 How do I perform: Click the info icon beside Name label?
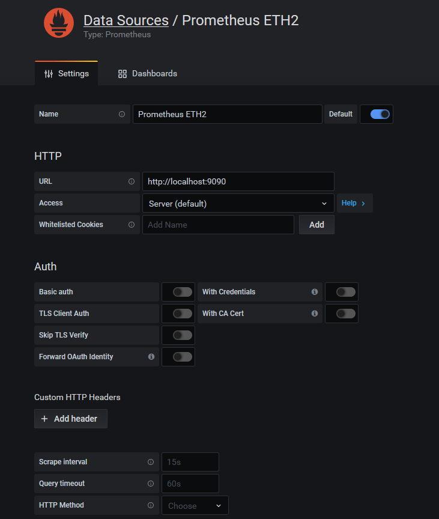pyautogui.click(x=122, y=114)
